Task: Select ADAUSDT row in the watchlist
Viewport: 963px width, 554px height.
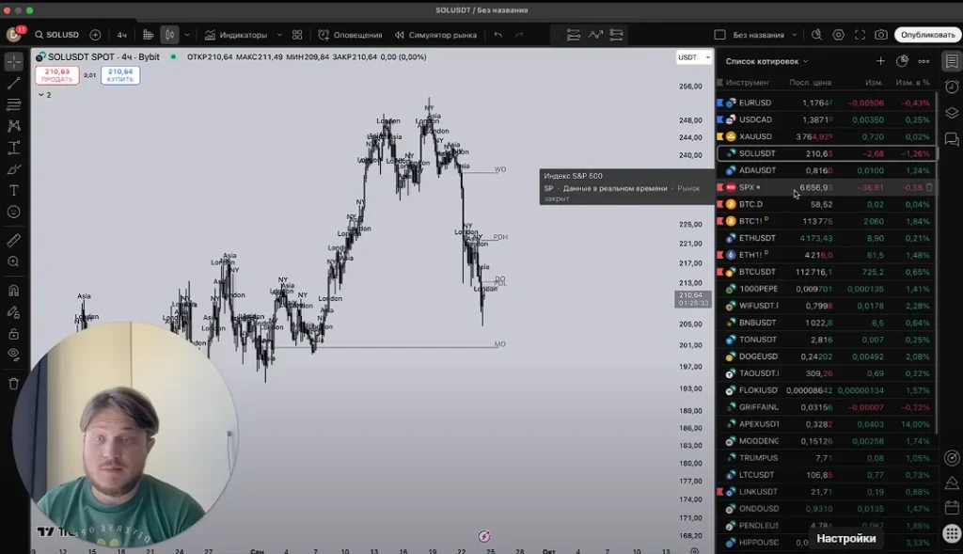Action: (x=826, y=170)
